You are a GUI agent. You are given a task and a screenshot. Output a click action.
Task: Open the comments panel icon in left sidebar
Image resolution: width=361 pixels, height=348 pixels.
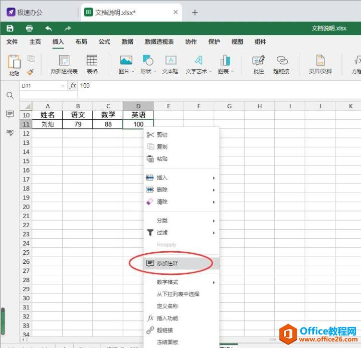[x=10, y=114]
